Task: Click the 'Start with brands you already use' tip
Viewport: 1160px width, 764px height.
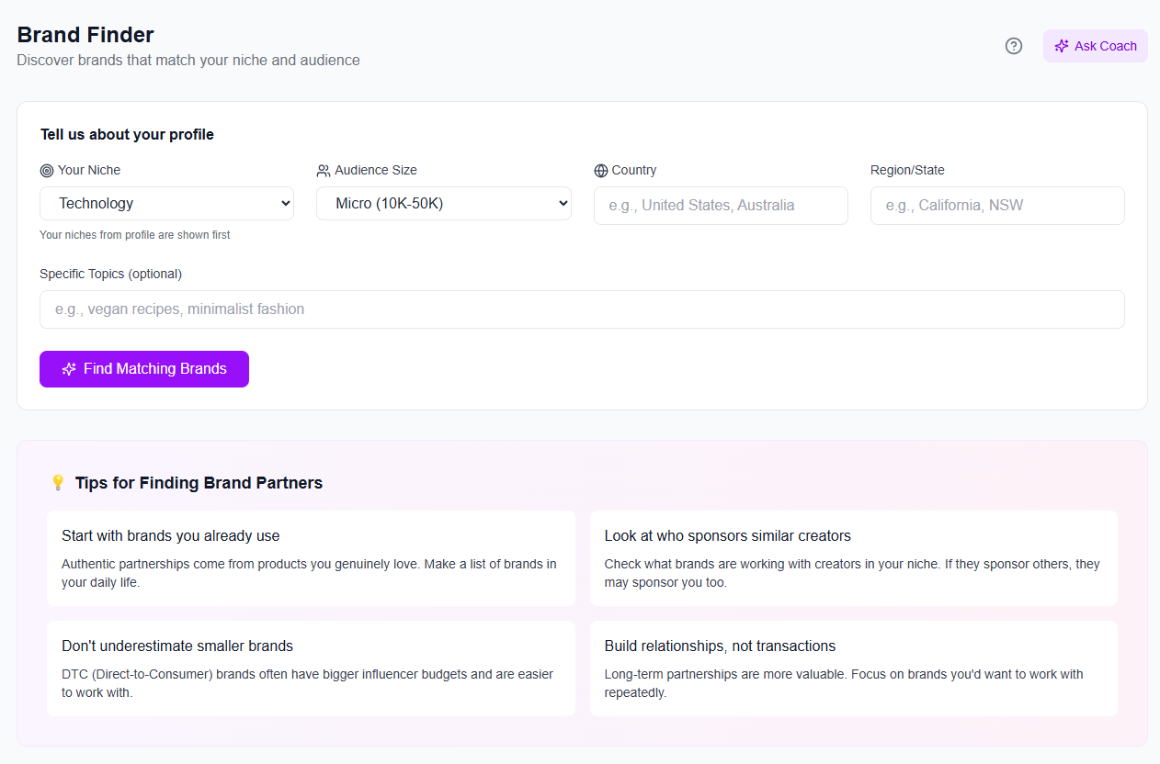Action: [x=311, y=558]
